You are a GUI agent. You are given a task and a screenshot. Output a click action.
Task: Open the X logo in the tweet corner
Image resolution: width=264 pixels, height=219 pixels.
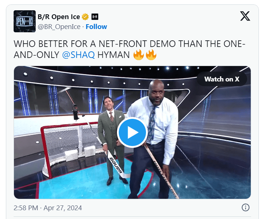point(245,16)
